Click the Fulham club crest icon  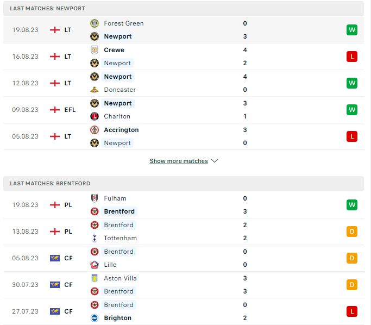pos(95,198)
